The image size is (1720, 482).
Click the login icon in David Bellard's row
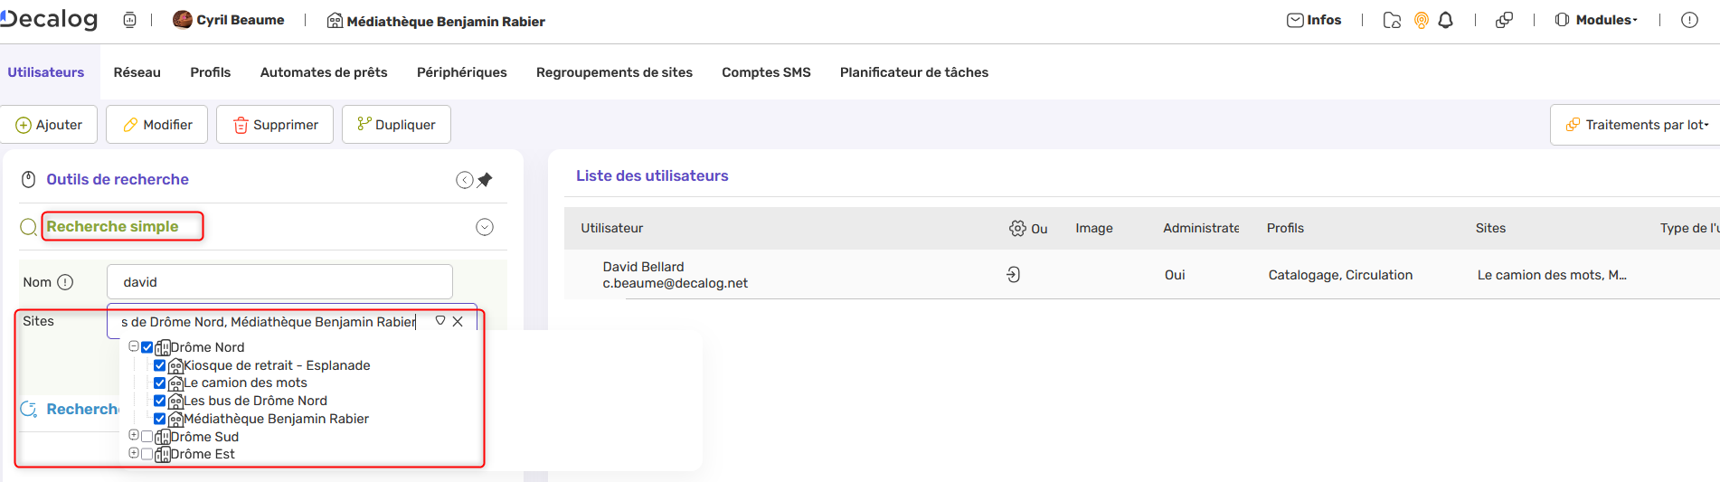(x=1013, y=274)
